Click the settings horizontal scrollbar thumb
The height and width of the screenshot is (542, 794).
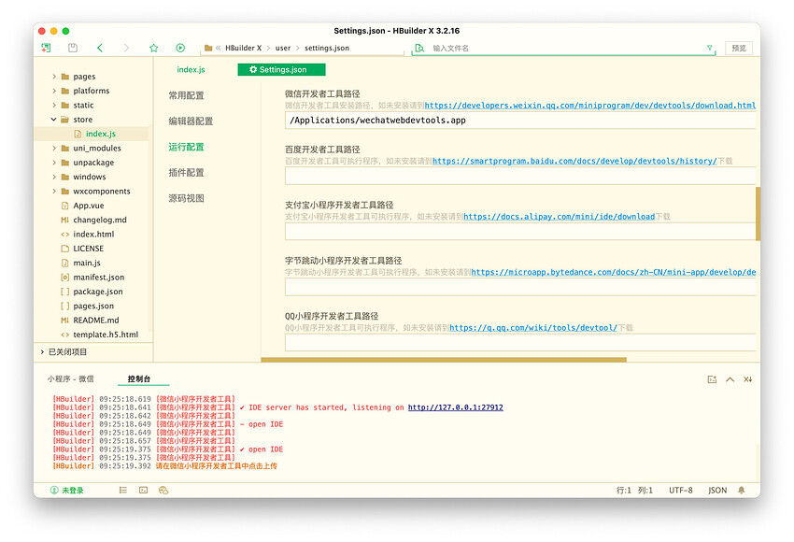(444, 360)
